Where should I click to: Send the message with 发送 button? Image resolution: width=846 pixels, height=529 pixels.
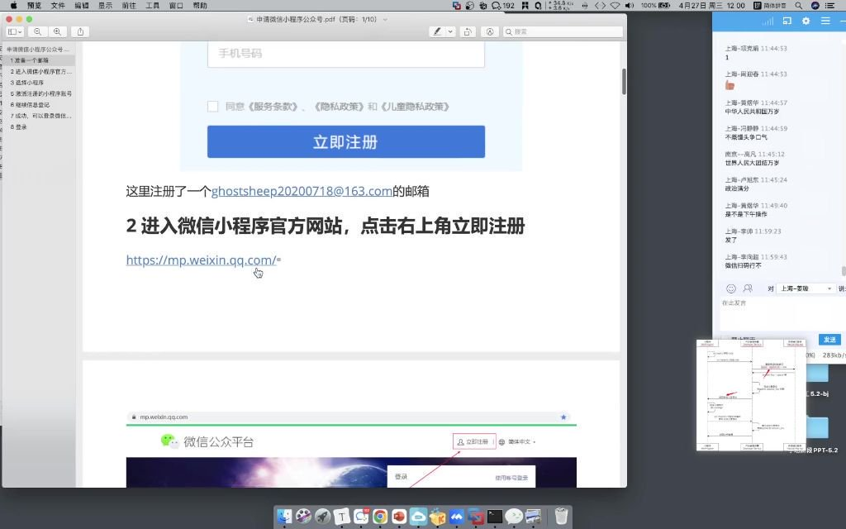tap(829, 340)
